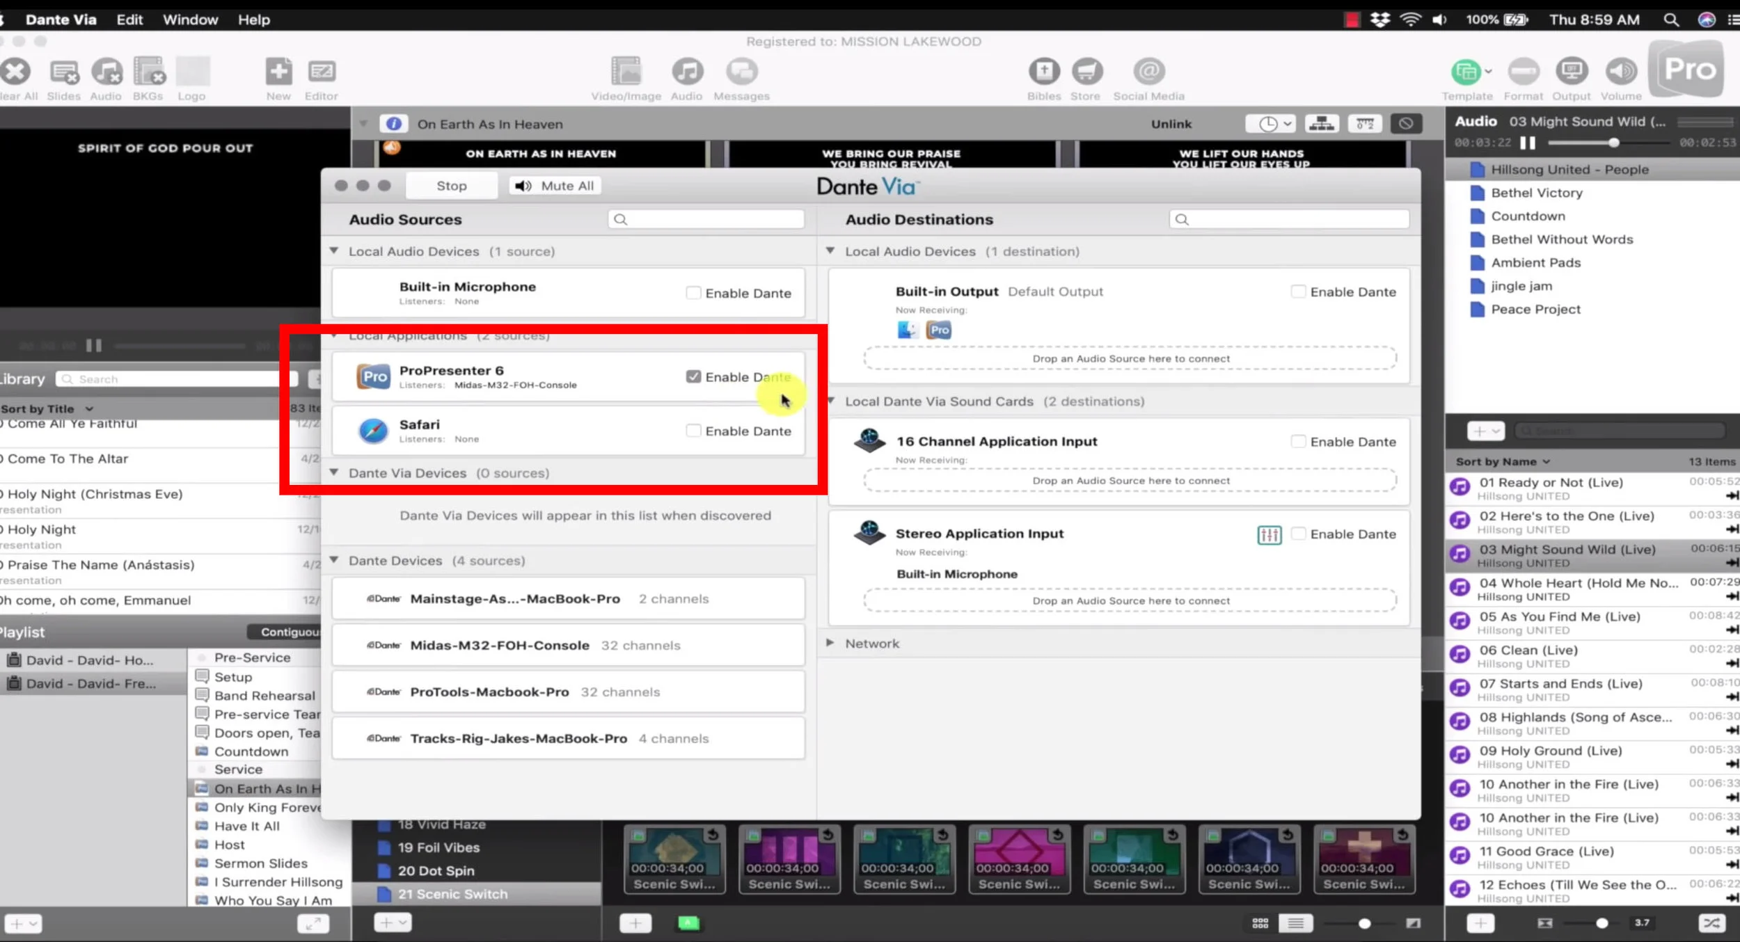The image size is (1740, 942).
Task: Click the shuffle icon in the audio bin footer
Action: tap(1711, 923)
